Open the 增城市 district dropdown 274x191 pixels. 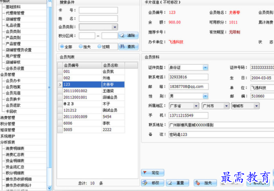[x=257, y=106]
